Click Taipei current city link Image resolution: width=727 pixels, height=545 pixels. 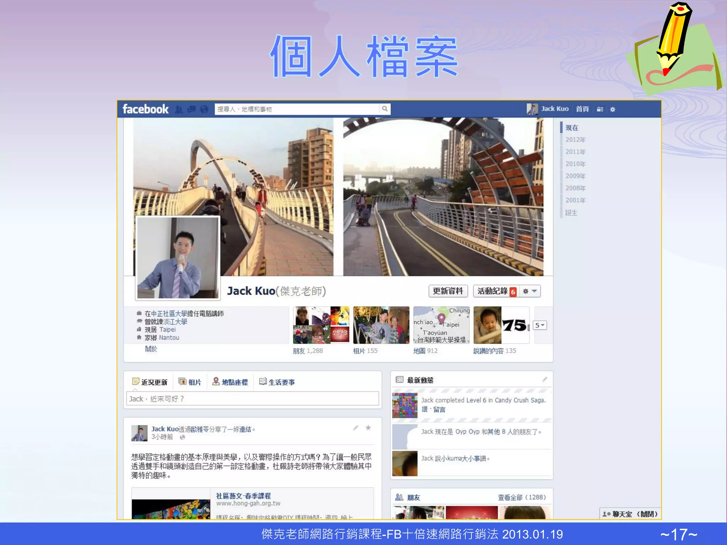pos(168,330)
